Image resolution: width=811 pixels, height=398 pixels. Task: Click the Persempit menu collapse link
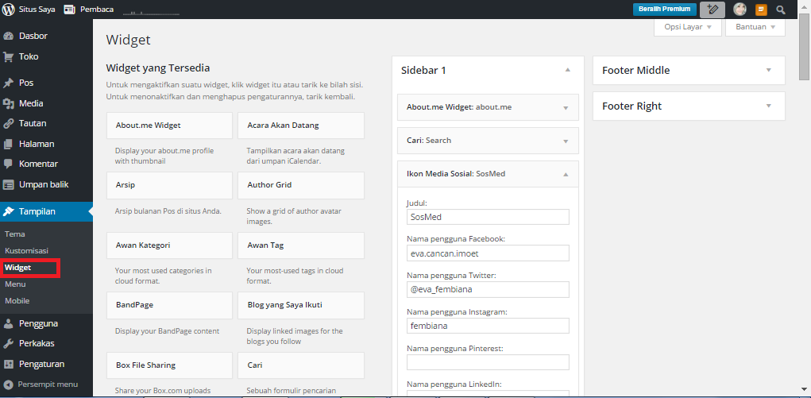[46, 384]
